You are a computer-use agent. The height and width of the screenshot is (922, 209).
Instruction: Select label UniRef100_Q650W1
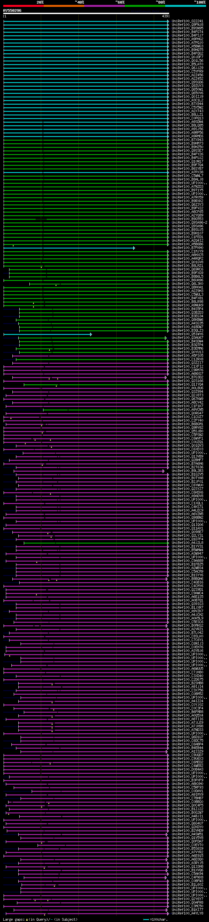(x=187, y=90)
